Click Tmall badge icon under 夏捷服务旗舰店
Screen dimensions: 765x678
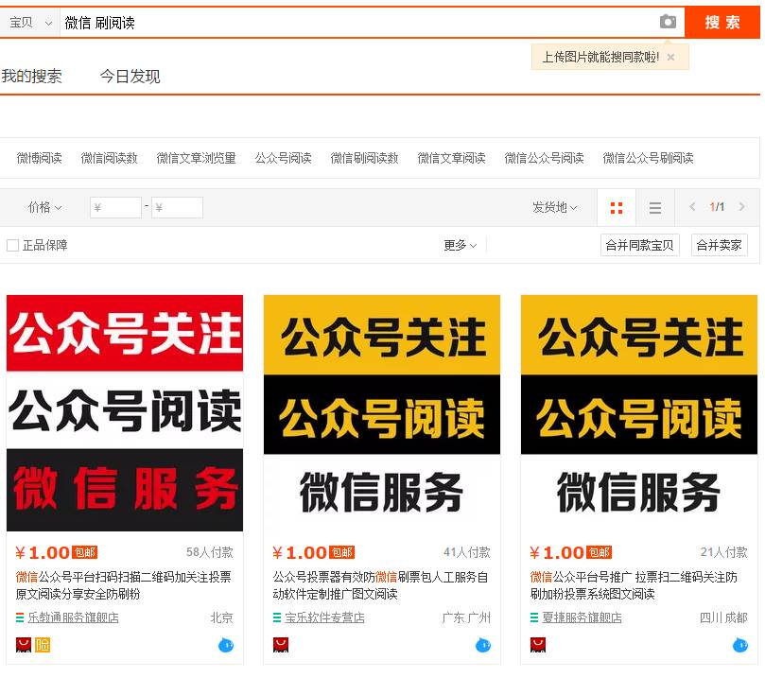pyautogui.click(x=538, y=645)
